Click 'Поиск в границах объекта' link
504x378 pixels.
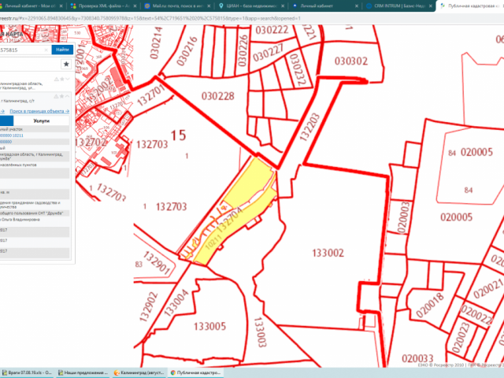[39, 111]
